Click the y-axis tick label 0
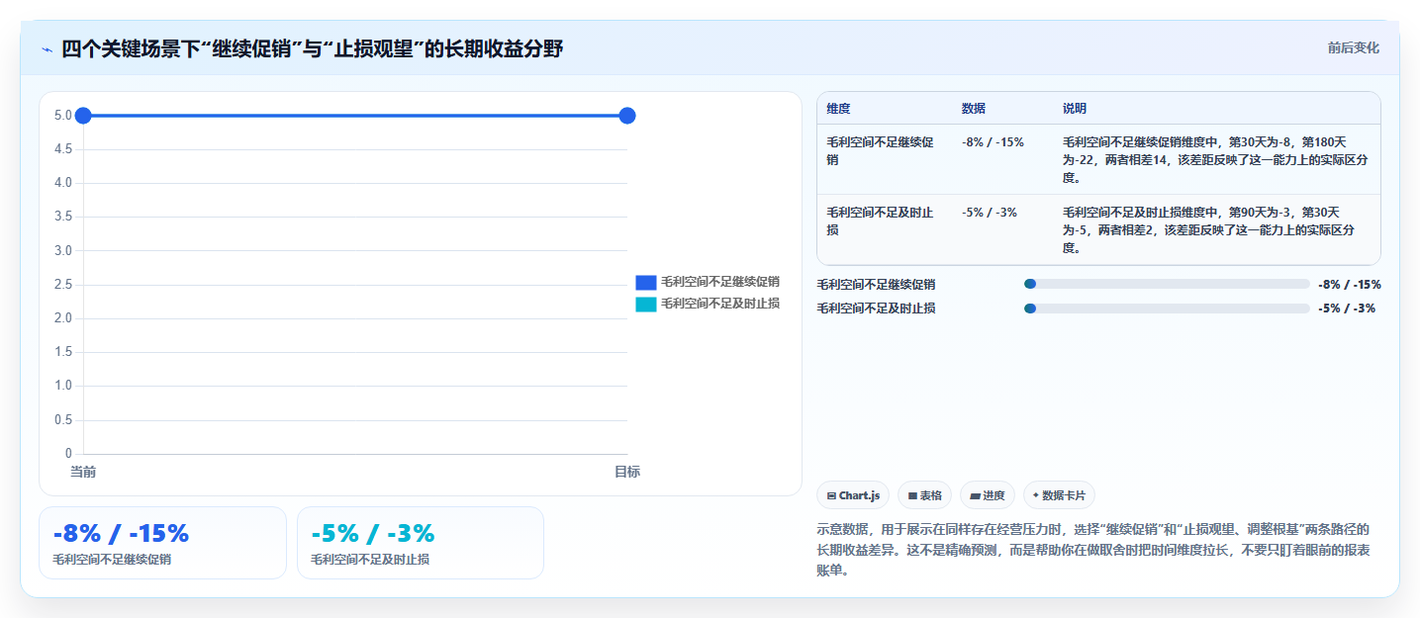1420x618 pixels. click(68, 454)
